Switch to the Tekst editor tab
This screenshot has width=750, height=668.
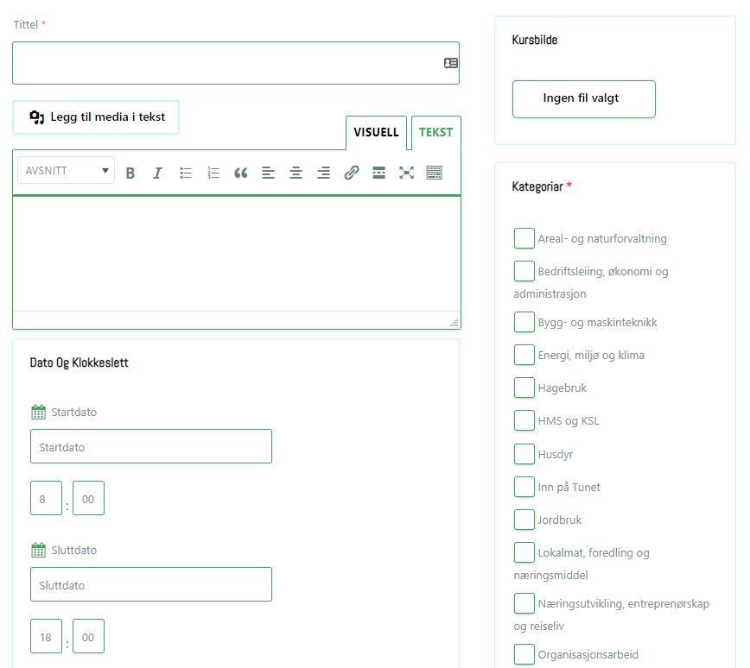[x=435, y=133]
